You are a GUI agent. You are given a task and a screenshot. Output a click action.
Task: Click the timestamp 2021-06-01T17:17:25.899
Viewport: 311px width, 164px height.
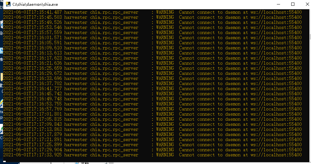click(x=33, y=145)
